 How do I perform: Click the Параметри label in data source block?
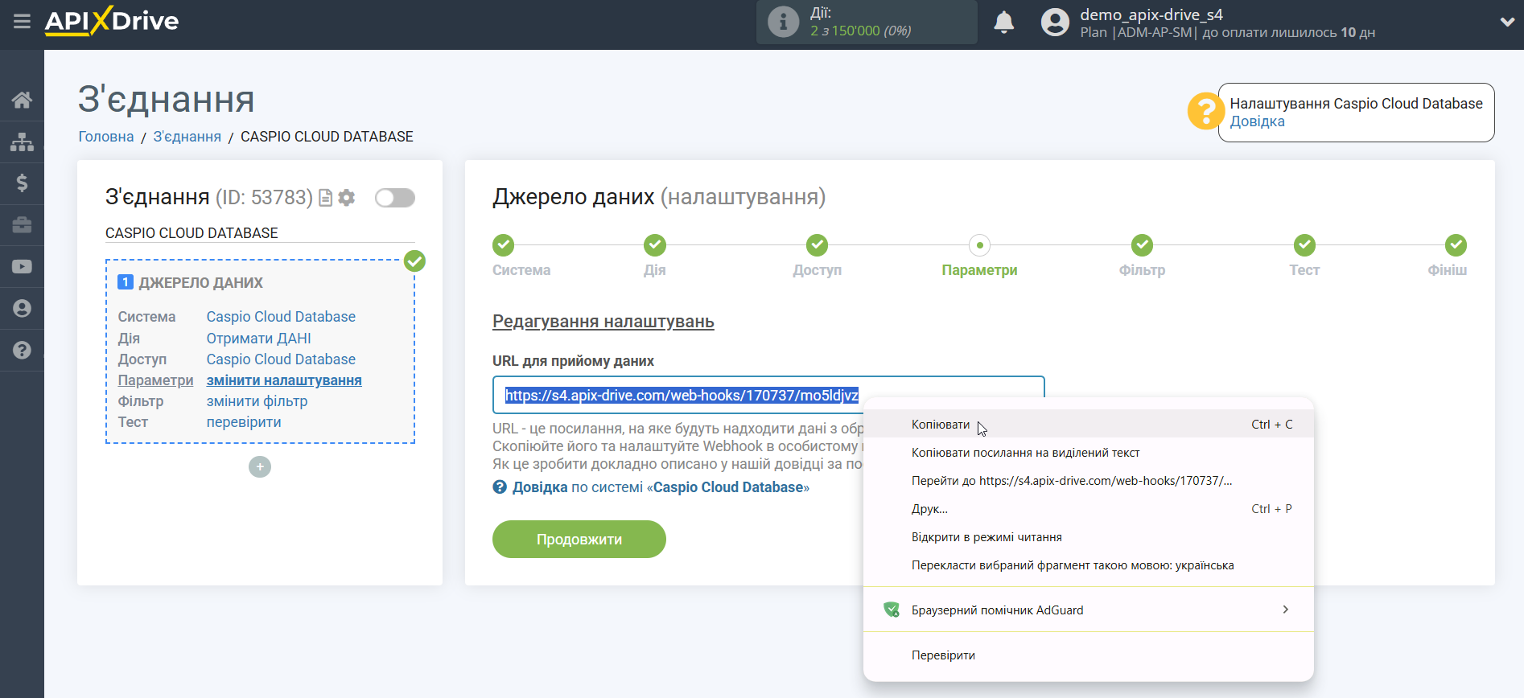click(155, 380)
